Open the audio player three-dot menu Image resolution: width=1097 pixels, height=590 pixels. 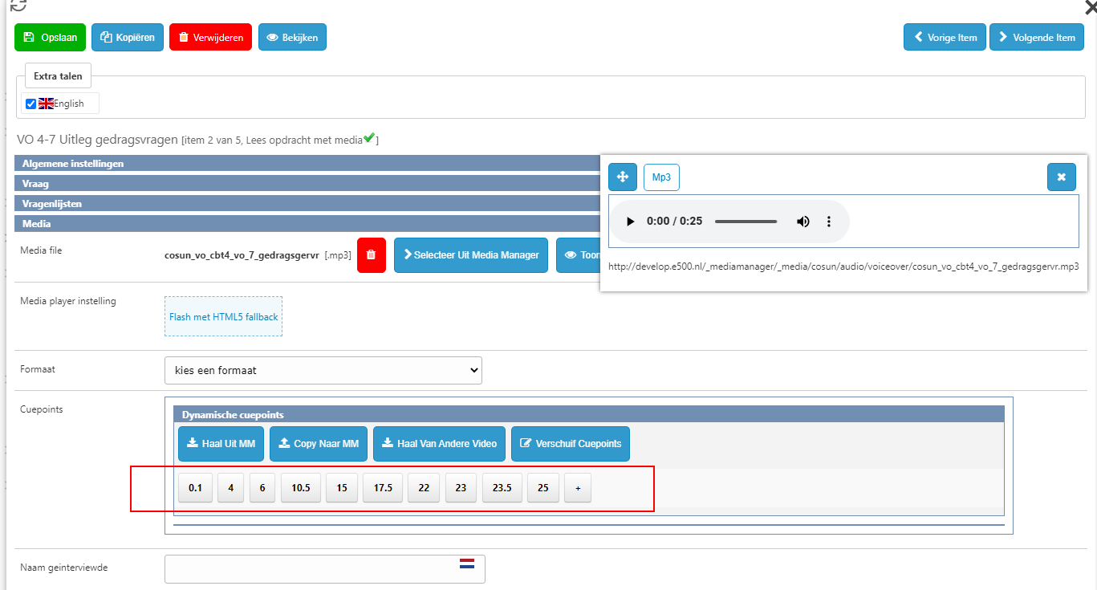pos(829,222)
